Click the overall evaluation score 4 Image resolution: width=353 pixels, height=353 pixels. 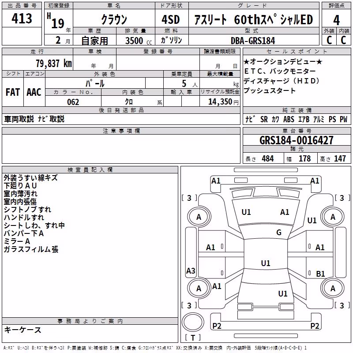(x=336, y=20)
